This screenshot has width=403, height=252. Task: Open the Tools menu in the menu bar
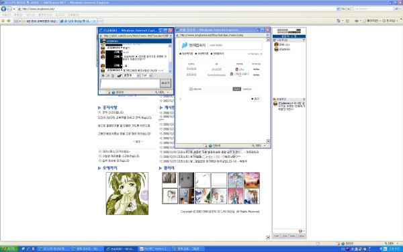point(60,15)
